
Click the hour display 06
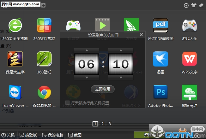pos(87,64)
